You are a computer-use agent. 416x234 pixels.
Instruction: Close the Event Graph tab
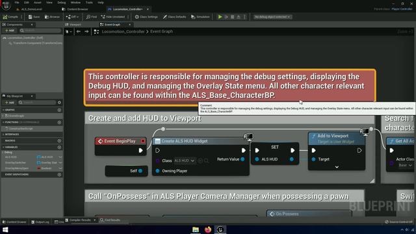tap(130, 25)
